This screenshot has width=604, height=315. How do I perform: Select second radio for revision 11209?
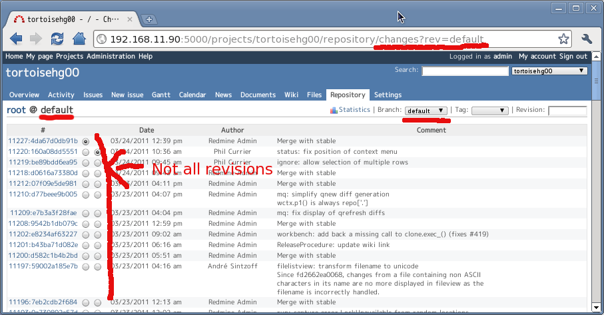[97, 213]
